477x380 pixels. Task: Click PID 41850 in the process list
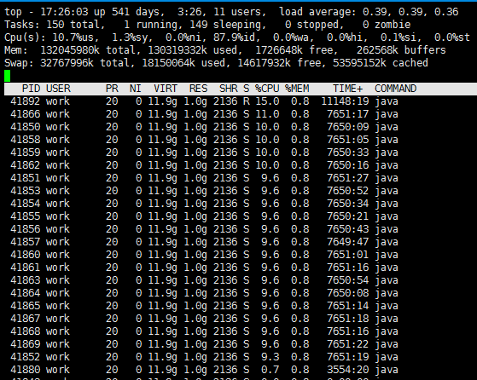26,127
